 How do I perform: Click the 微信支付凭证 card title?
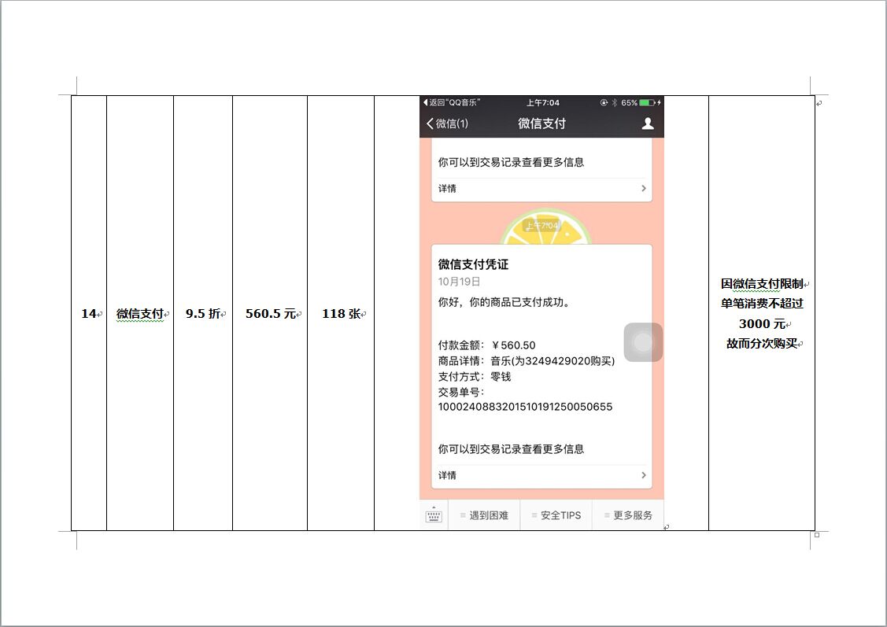pos(473,264)
